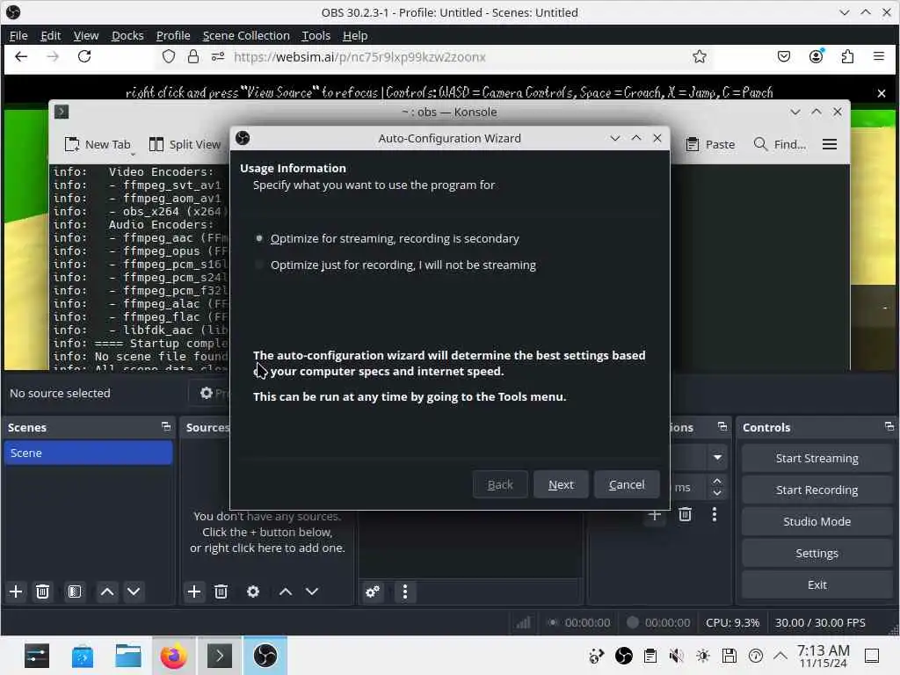
Task: Move source up with arrow icon
Action: coord(286,592)
